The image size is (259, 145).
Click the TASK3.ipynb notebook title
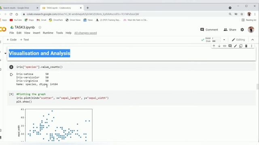pyautogui.click(x=25, y=27)
